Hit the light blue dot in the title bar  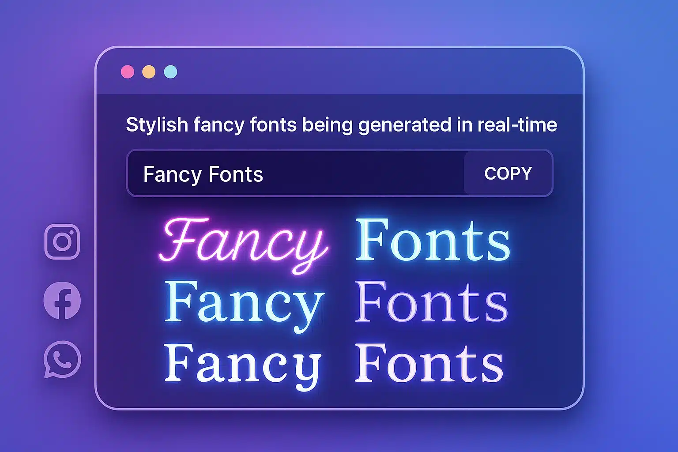click(x=170, y=72)
